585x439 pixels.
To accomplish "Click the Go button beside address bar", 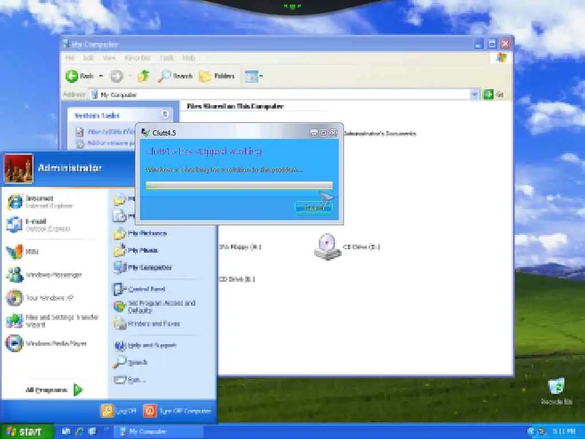I will pos(494,94).
